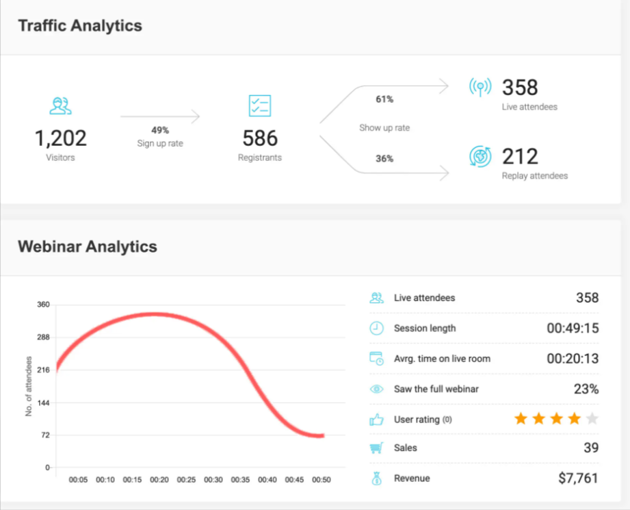The image size is (630, 510).
Task: Click the Sales label
Action: 406,448
